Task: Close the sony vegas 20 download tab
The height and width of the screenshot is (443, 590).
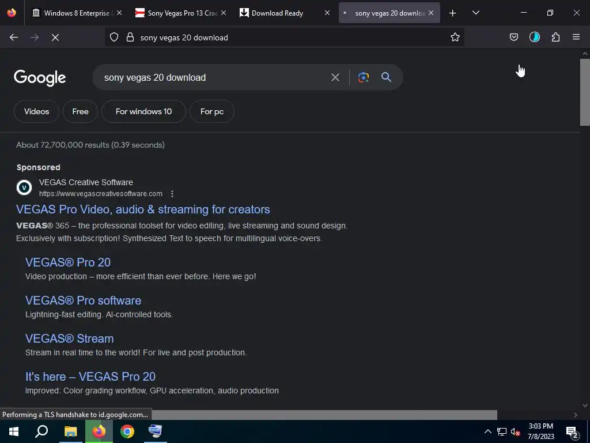Action: click(x=431, y=13)
